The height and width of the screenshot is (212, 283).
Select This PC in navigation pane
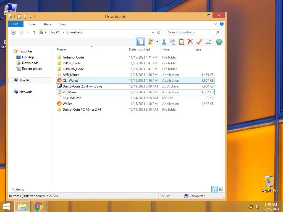[25, 80]
